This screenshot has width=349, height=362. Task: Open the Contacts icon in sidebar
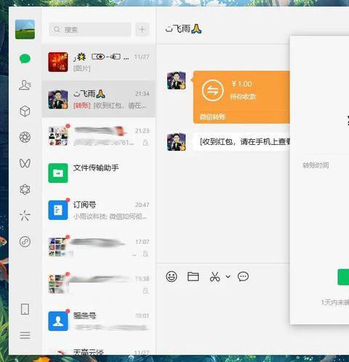tap(25, 85)
